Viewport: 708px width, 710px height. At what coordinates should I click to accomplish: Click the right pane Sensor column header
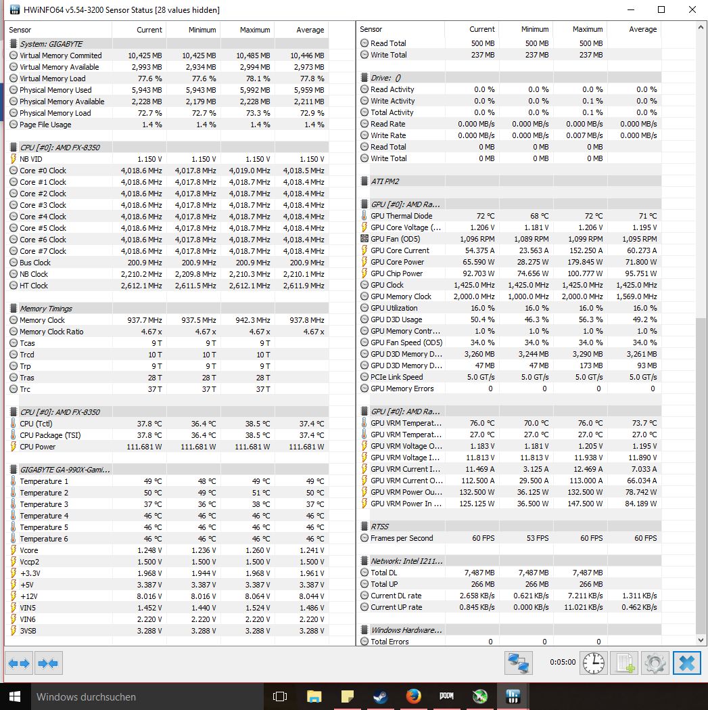(400, 29)
